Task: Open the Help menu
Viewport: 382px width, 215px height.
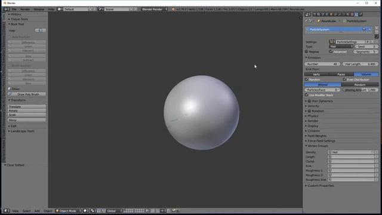Action: click(51, 9)
